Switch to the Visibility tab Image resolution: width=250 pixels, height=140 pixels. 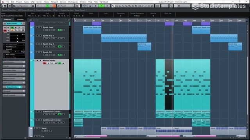point(20,19)
